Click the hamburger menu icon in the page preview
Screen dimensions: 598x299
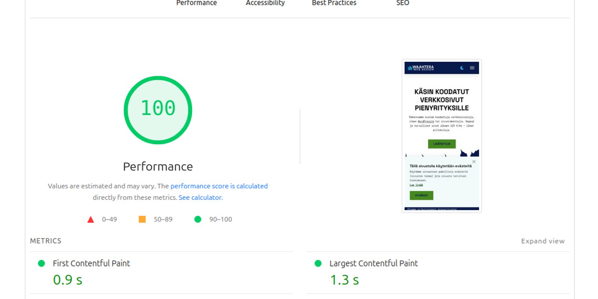click(x=472, y=68)
